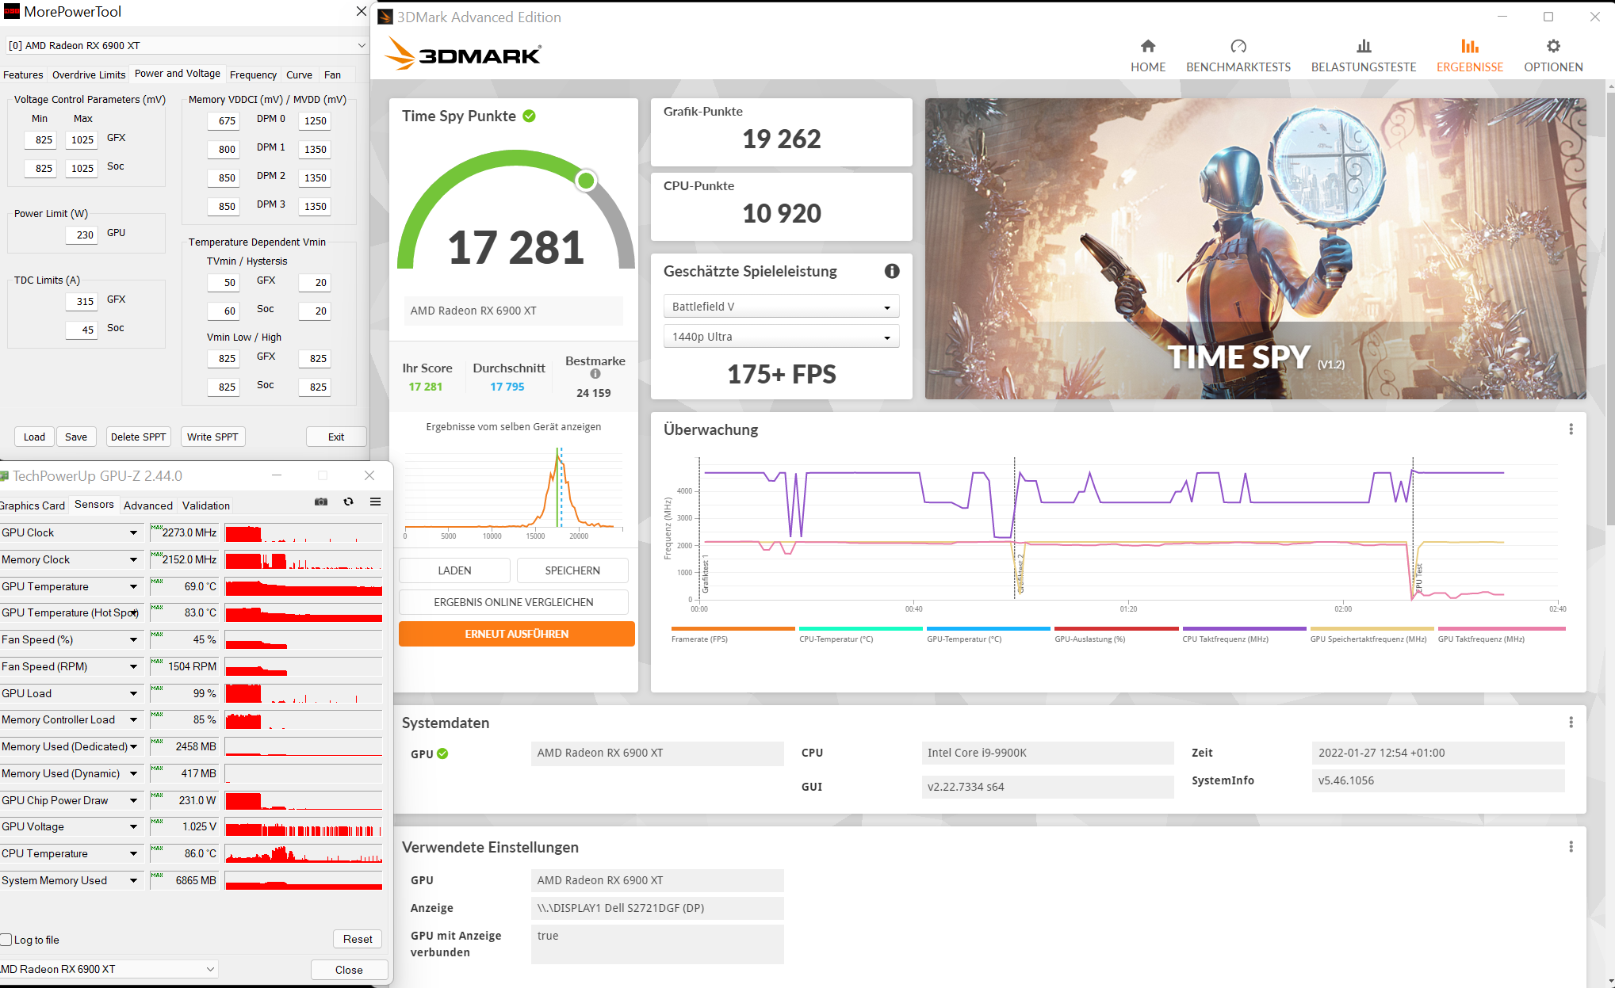Click the Power Limit GPU value field
1615x988 pixels.
[82, 235]
